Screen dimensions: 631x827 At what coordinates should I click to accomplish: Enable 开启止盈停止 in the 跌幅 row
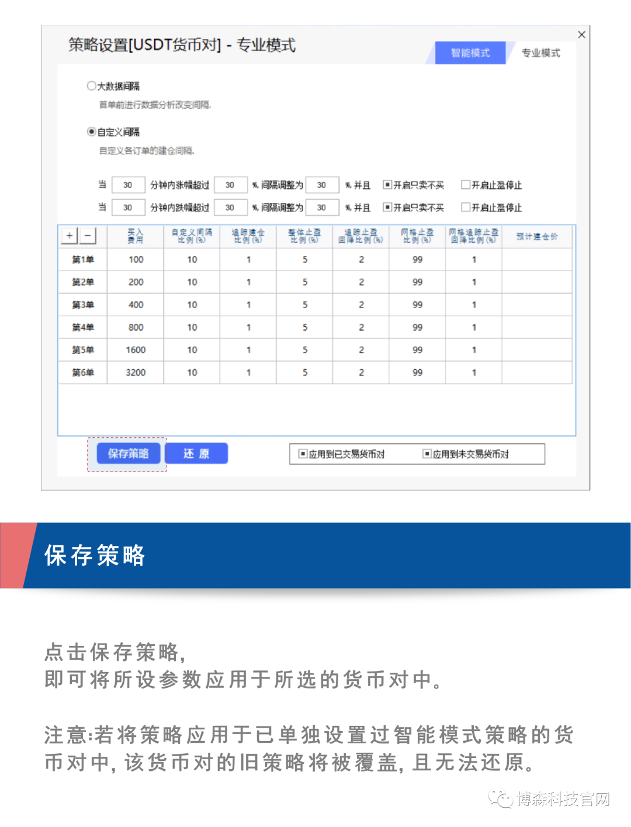pos(466,207)
